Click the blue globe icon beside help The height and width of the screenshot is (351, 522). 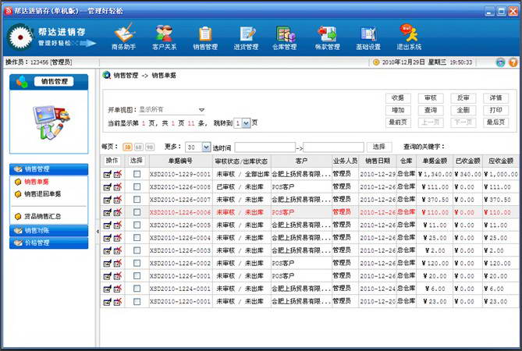pos(500,62)
